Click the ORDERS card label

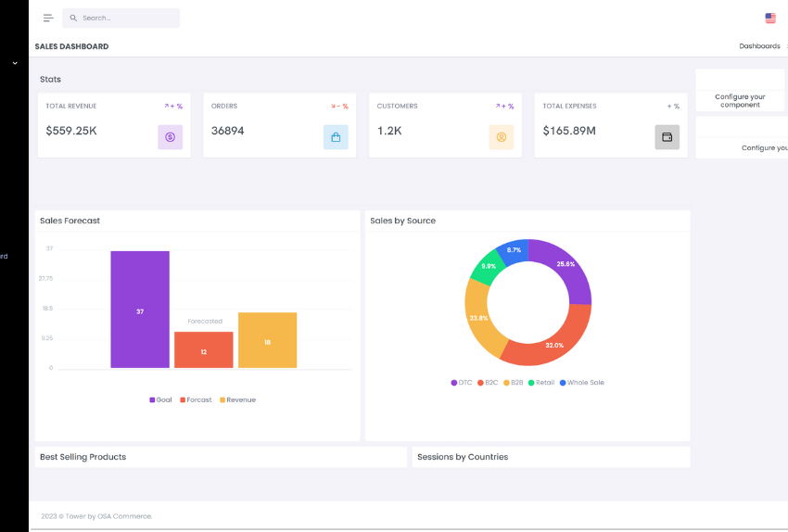[224, 106]
